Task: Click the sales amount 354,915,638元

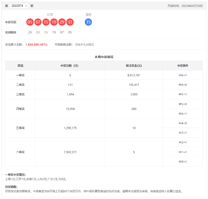Action: pos(84,45)
